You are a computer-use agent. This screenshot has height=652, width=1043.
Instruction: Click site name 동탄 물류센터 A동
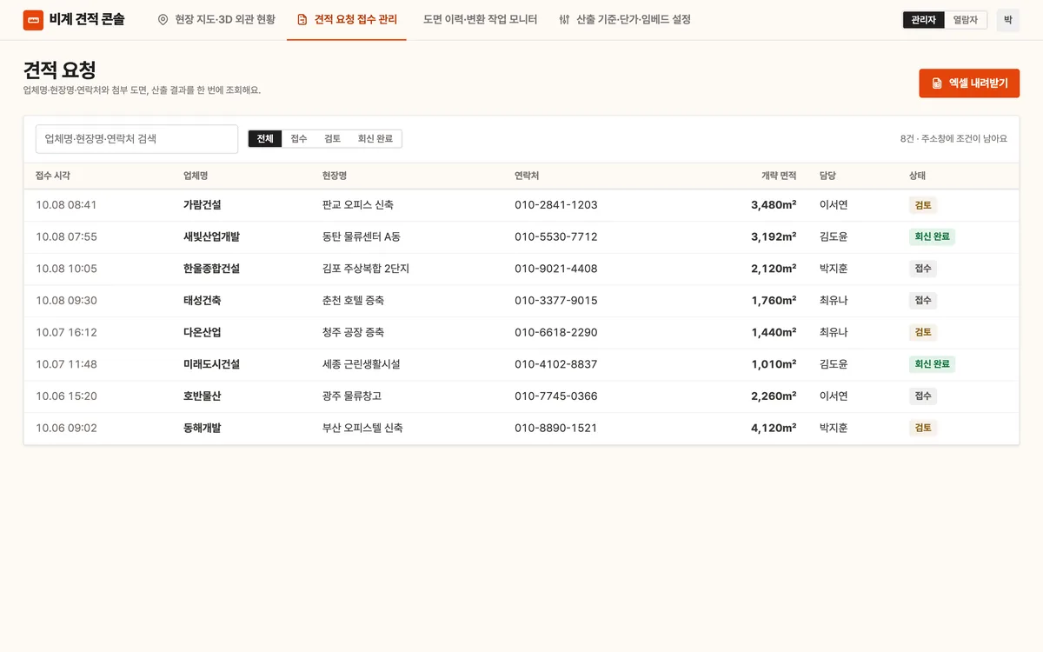362,236
